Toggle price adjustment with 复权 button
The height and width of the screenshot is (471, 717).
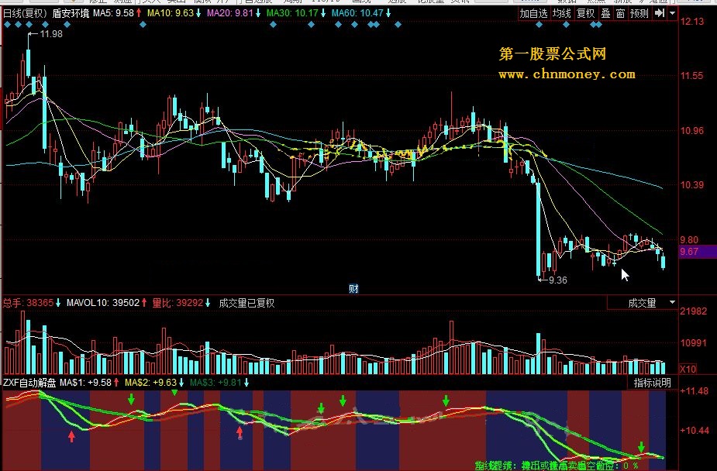click(x=585, y=14)
